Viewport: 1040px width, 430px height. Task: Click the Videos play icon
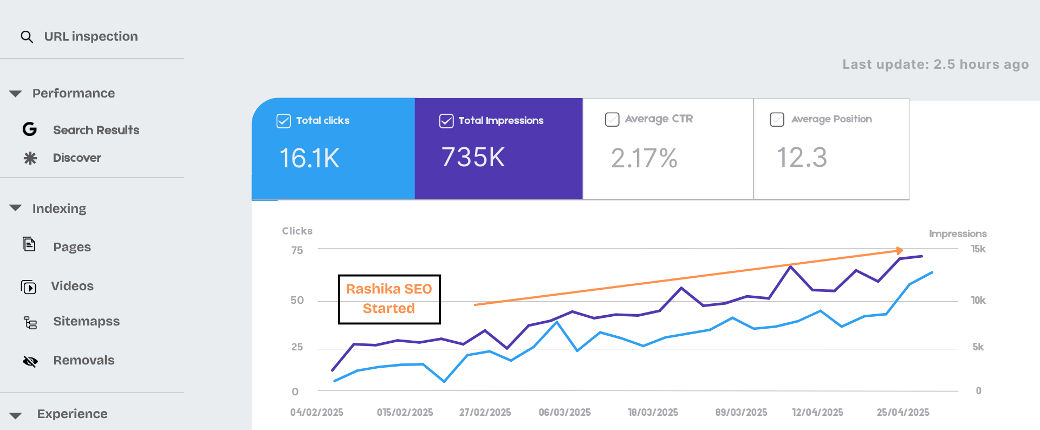click(29, 287)
